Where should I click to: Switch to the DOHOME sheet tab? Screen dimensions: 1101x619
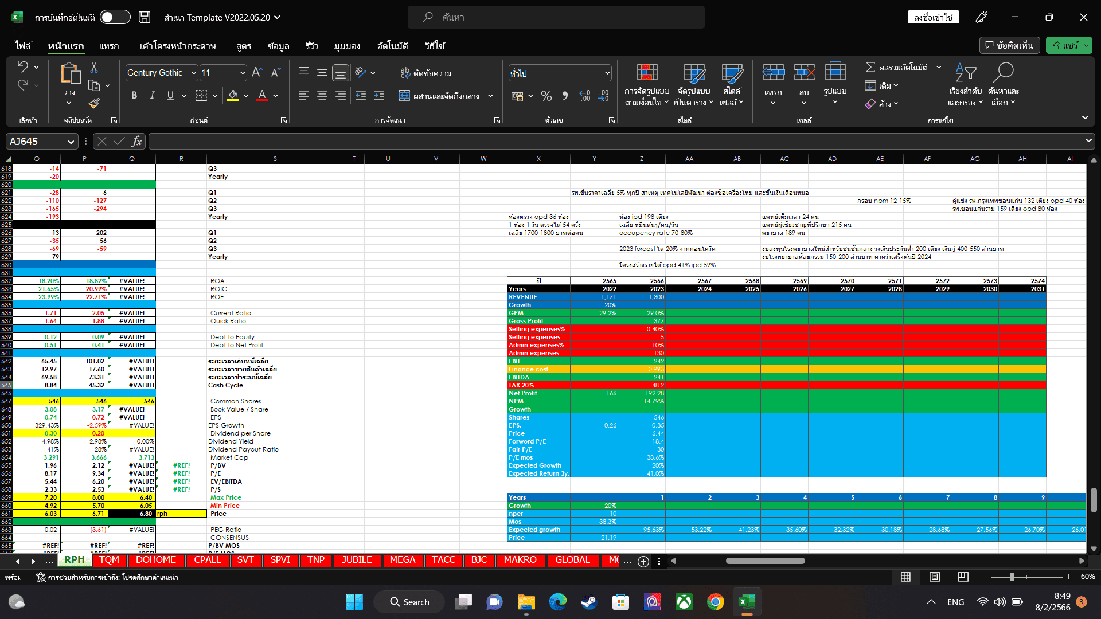[155, 560]
